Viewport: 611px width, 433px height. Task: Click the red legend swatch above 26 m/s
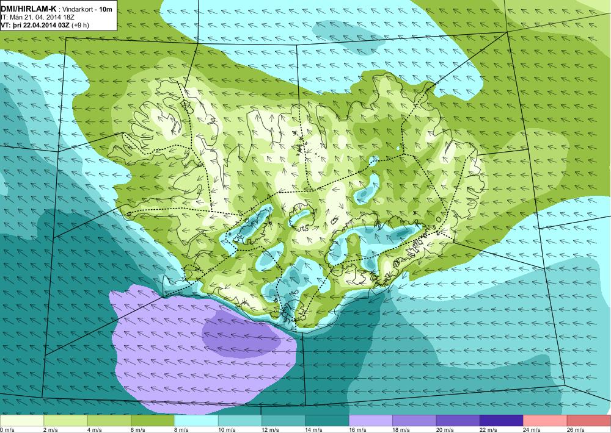(x=589, y=420)
